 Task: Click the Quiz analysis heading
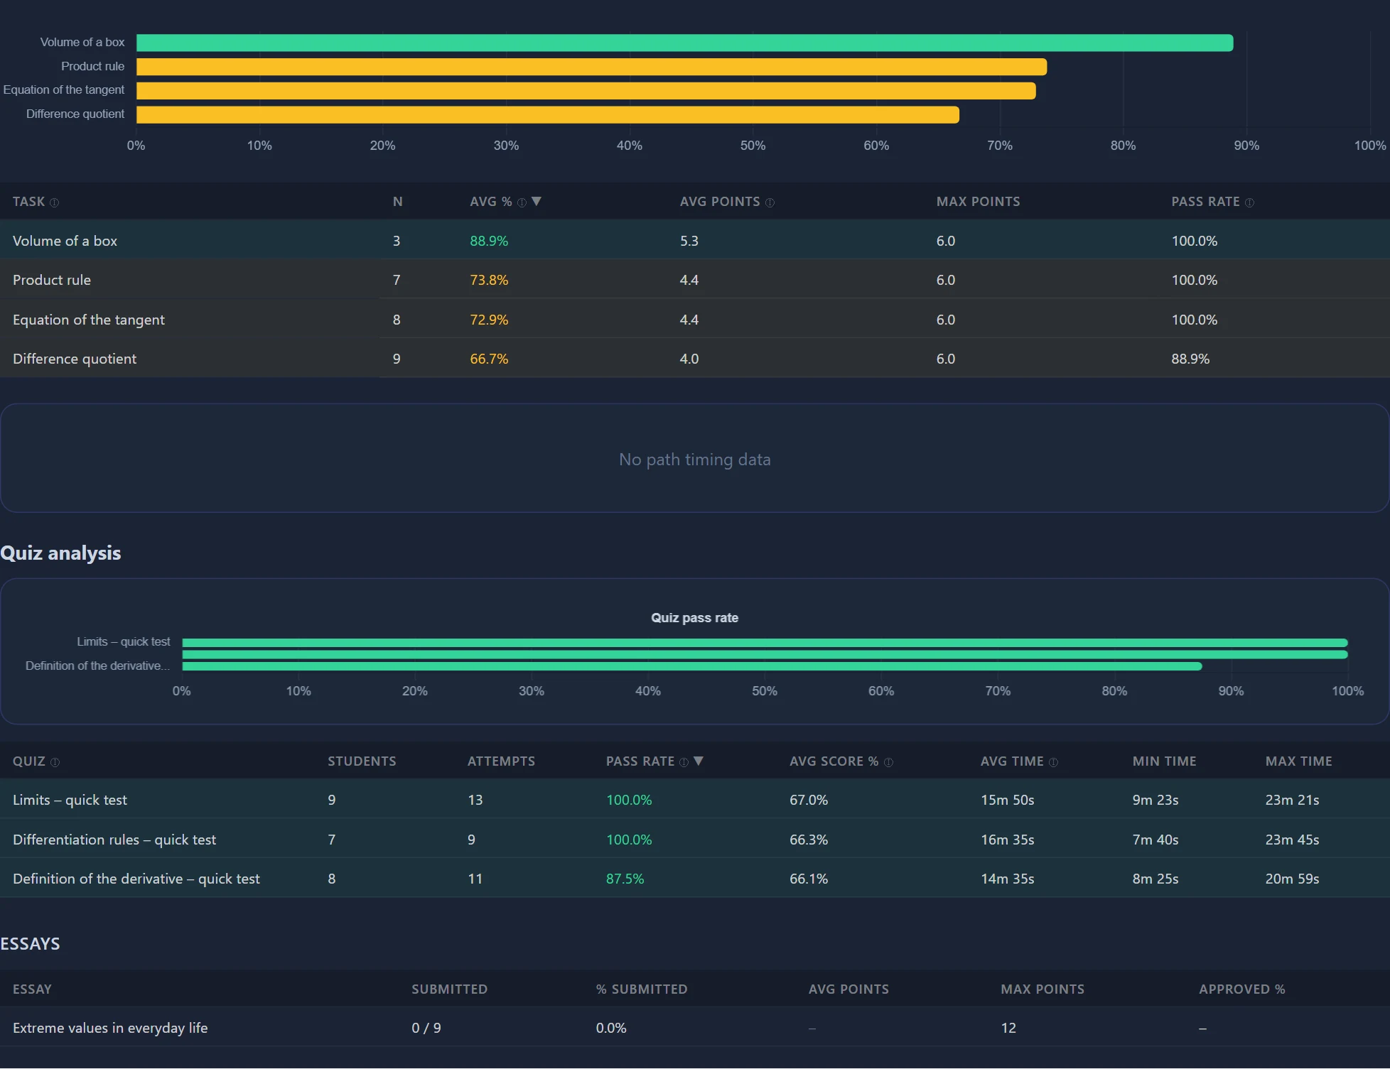pyautogui.click(x=60, y=553)
